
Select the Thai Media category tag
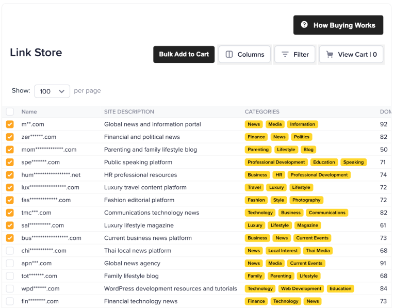point(317,251)
